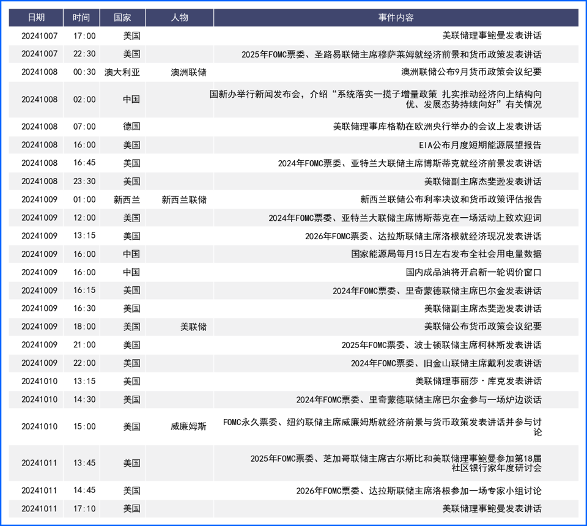The height and width of the screenshot is (526, 587).
Task: Click the 16:45 time cell
Action: (x=84, y=163)
